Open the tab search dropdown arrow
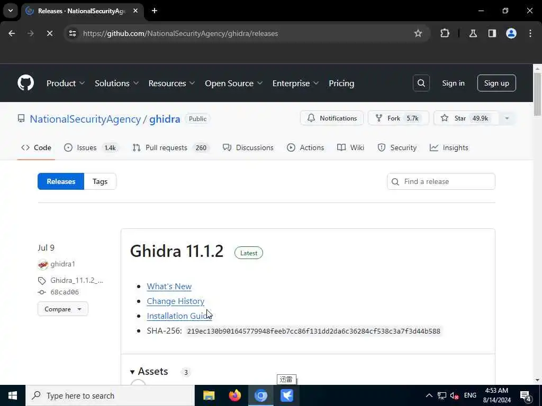Viewport: 542px width, 406px height. click(11, 11)
